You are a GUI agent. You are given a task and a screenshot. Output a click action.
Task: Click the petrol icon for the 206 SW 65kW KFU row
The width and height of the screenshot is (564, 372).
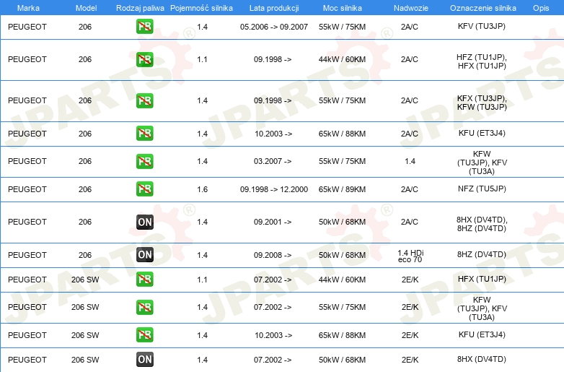(144, 335)
